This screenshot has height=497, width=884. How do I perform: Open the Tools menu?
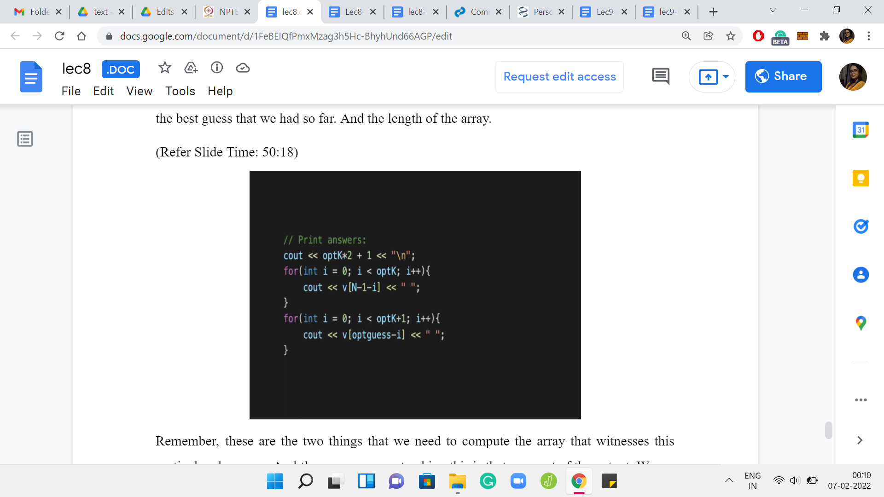point(180,91)
